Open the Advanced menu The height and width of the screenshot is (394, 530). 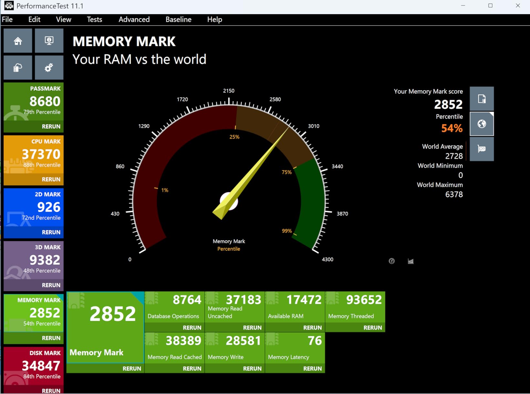[134, 19]
